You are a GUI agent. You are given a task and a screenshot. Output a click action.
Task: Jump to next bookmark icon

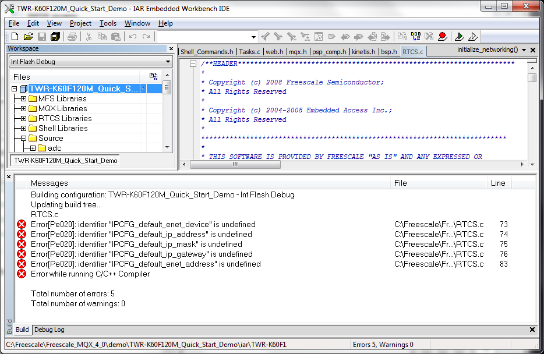tap(358, 37)
